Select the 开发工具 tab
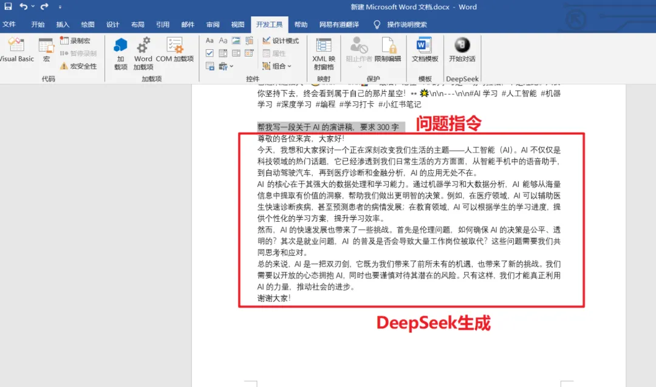Image resolution: width=656 pixels, height=387 pixels. point(270,25)
